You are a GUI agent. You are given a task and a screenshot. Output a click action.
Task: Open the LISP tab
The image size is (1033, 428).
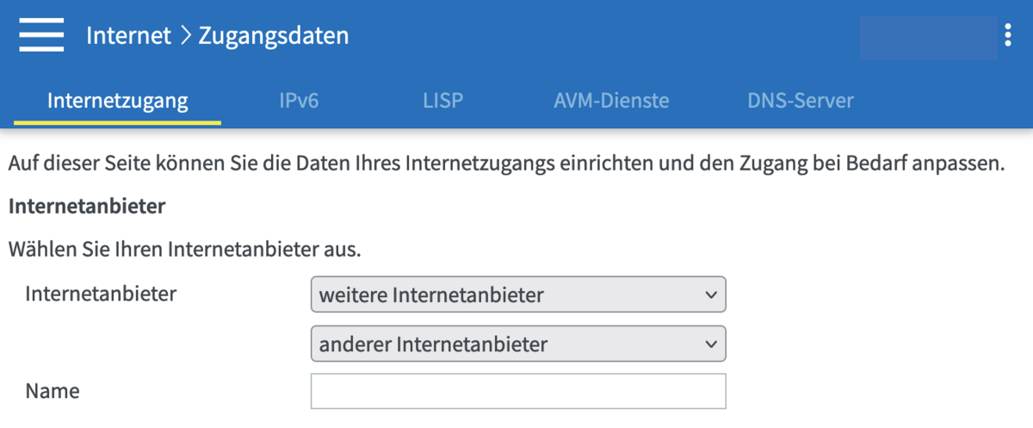click(x=442, y=101)
